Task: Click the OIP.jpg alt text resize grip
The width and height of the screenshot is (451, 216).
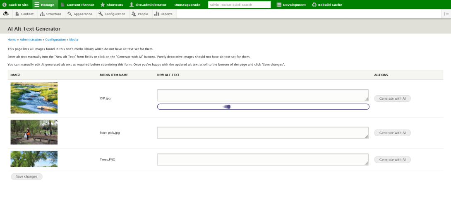Action: 367,99
